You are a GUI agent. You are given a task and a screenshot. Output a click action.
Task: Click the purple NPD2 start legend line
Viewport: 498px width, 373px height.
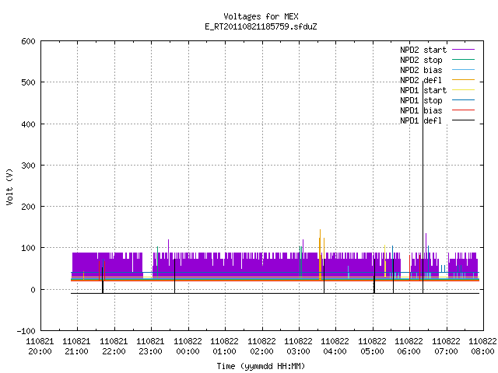tap(464, 50)
